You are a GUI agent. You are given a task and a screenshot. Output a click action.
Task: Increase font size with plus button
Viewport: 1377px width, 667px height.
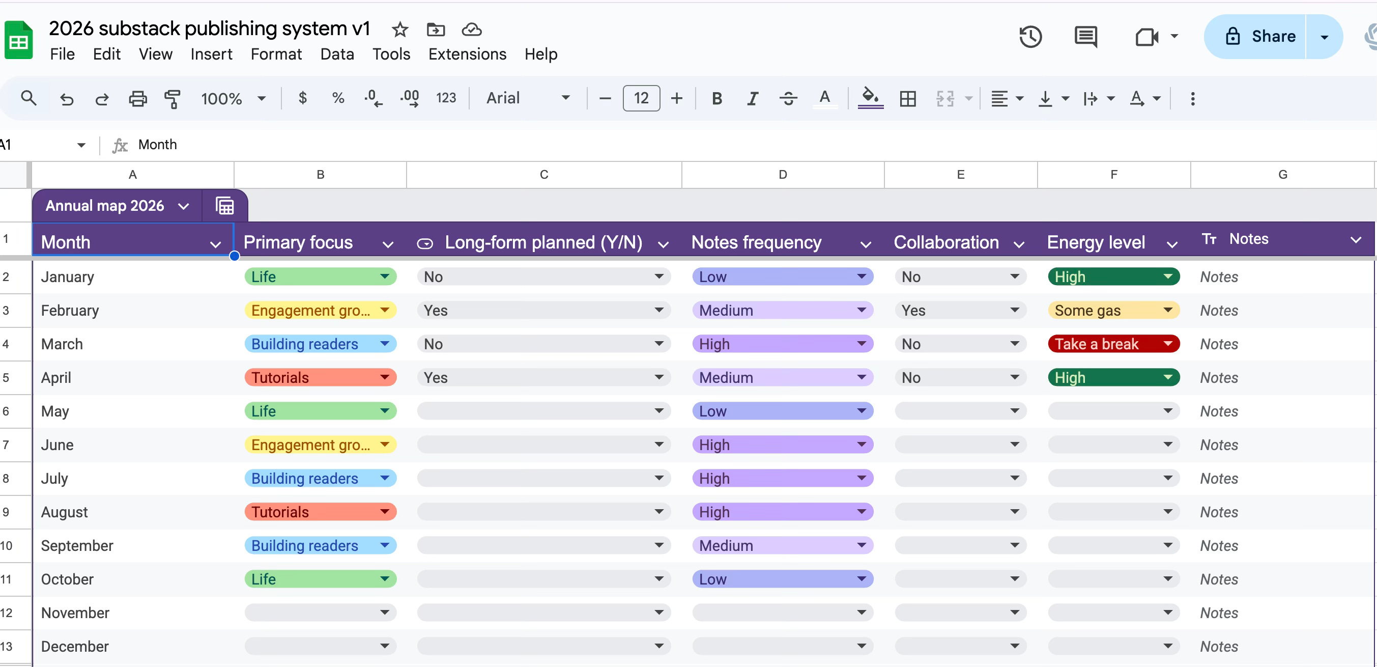677,98
